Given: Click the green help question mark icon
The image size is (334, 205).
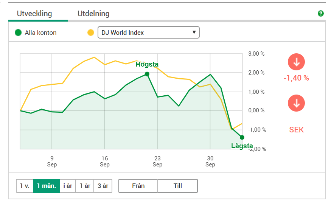Looking at the screenshot, I should pyautogui.click(x=321, y=14).
